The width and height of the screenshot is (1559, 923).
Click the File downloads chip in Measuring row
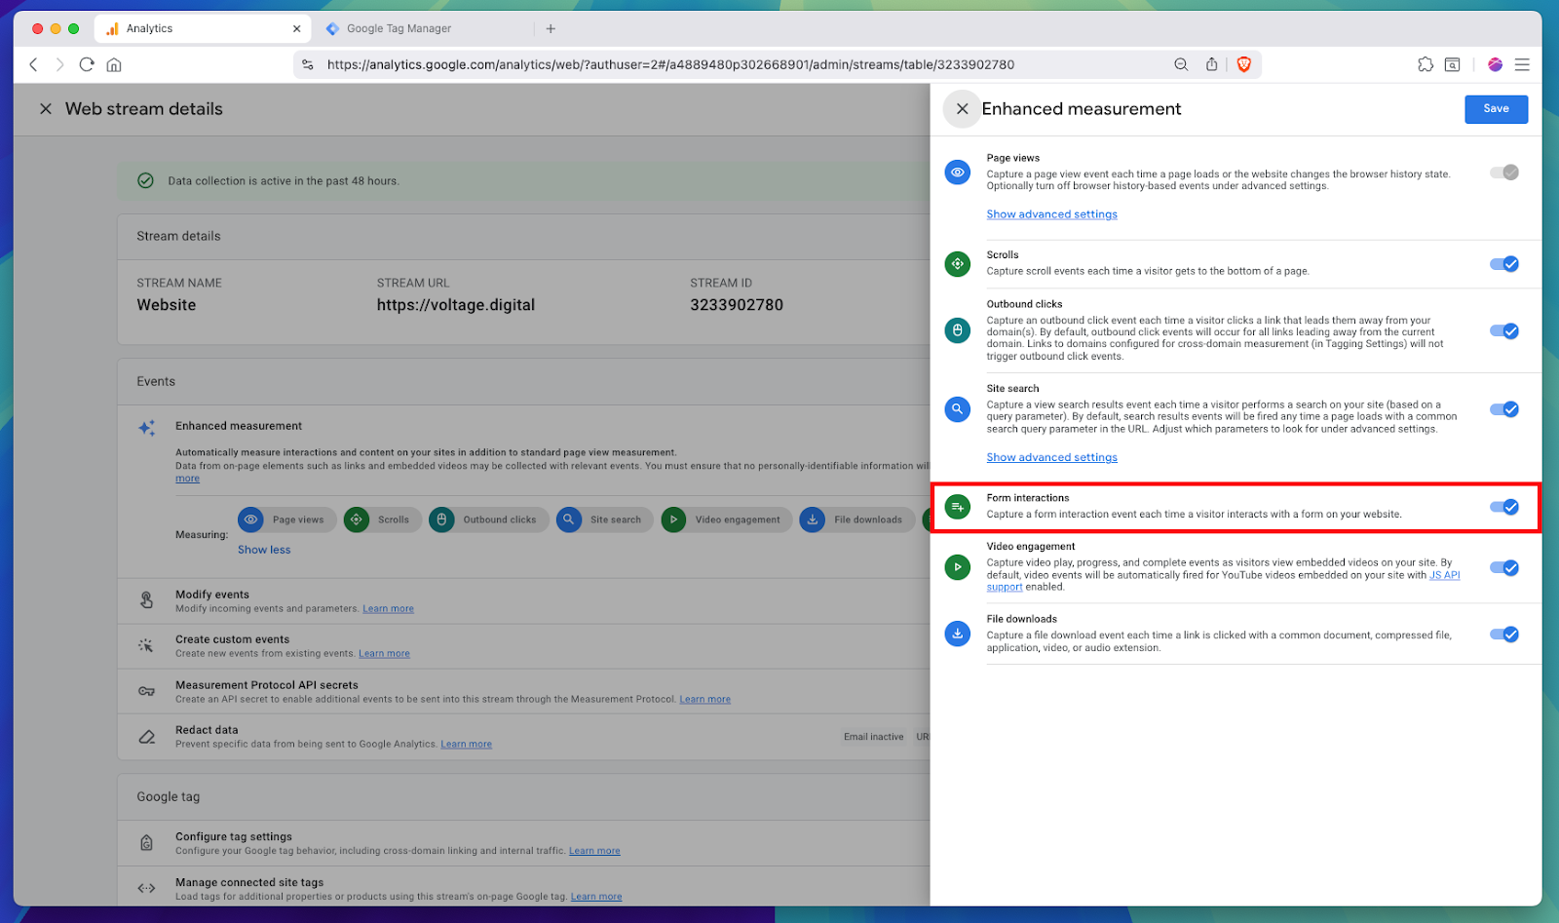(856, 519)
